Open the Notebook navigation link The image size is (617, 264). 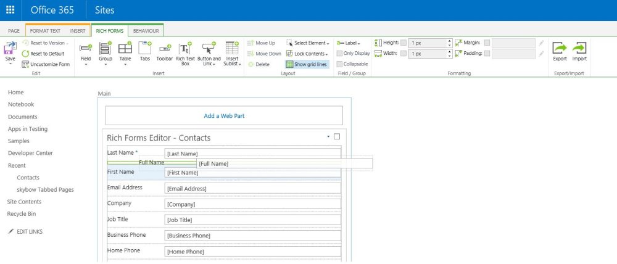21,104
